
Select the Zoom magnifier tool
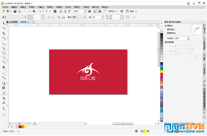(x=4, y=38)
